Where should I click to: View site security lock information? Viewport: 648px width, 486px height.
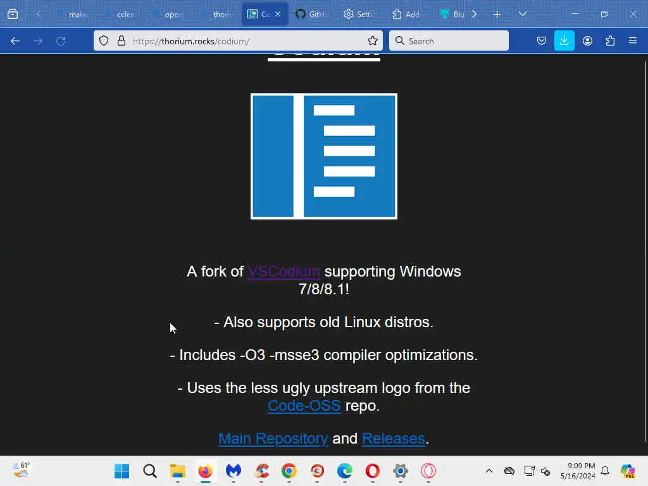click(x=121, y=41)
